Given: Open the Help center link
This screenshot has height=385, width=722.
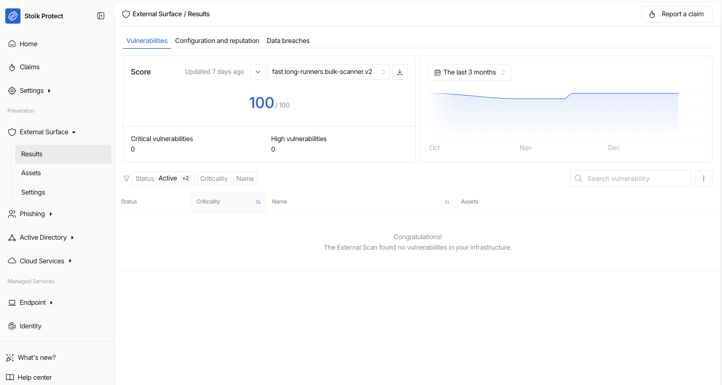Looking at the screenshot, I should click(35, 377).
